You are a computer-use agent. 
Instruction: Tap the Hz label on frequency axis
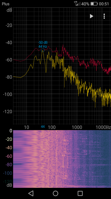point(108,127)
